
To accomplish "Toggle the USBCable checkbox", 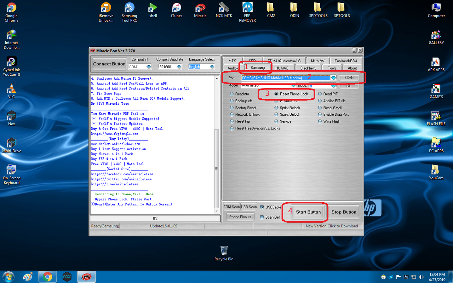I will click(262, 207).
